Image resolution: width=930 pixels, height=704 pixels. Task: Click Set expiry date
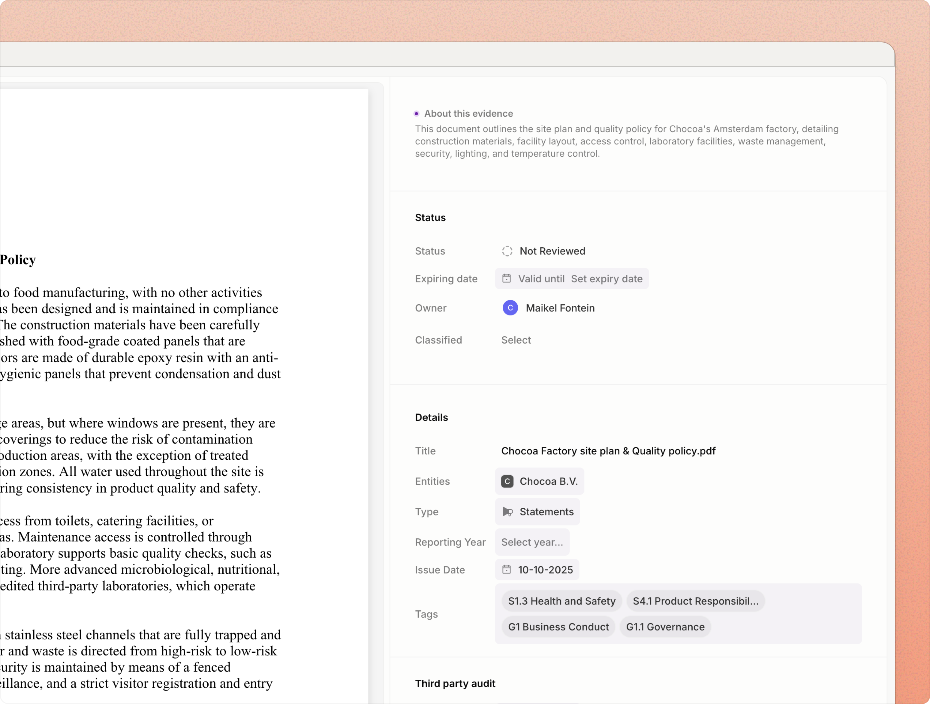coord(606,279)
